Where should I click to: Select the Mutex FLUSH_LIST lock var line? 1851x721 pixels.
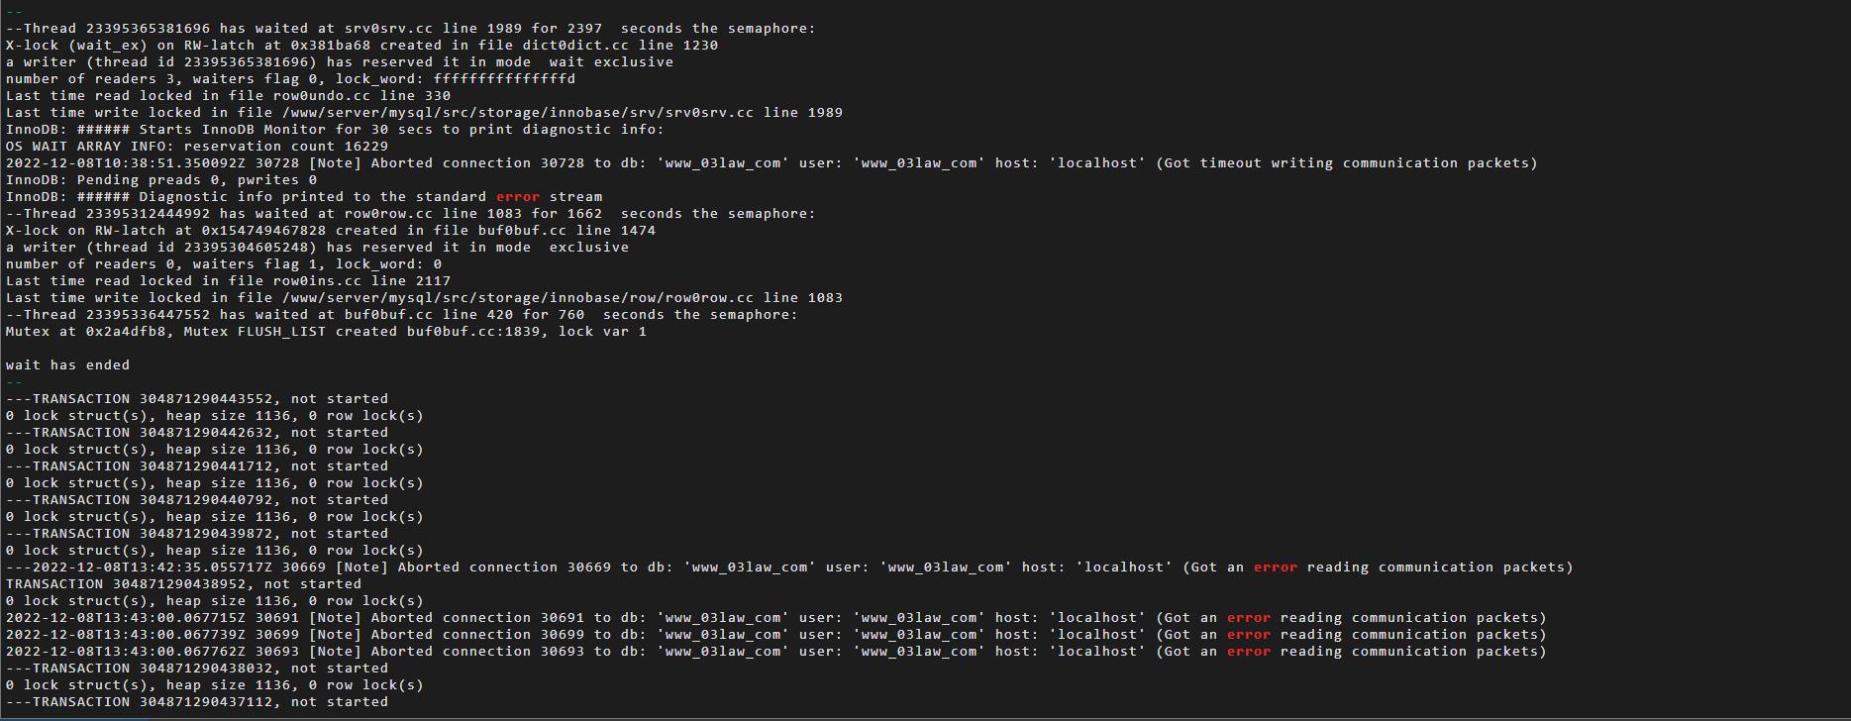pyautogui.click(x=326, y=332)
